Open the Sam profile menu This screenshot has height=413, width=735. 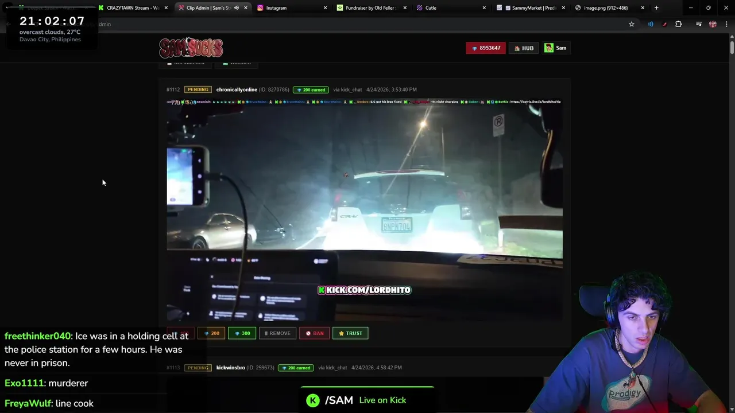(x=556, y=48)
